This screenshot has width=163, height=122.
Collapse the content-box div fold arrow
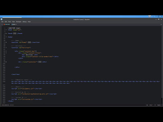coord(6,51)
